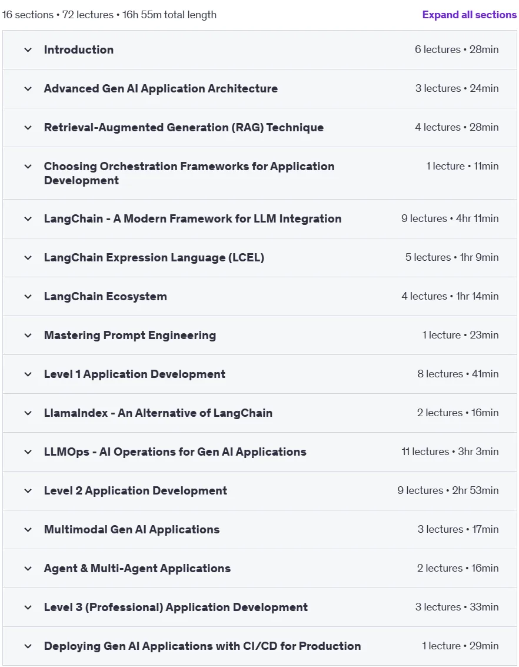
Task: Expand LangChain Modern Framework section chevron
Action: (28, 219)
